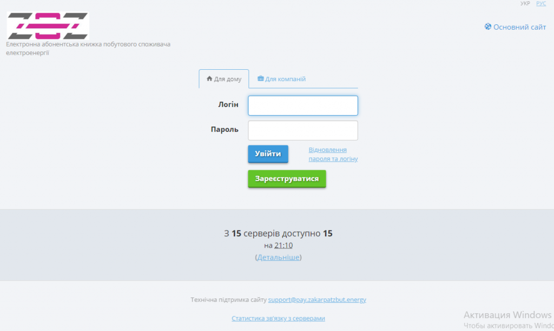Switch site language to РУС
The width and height of the screenshot is (554, 331).
coord(541,4)
